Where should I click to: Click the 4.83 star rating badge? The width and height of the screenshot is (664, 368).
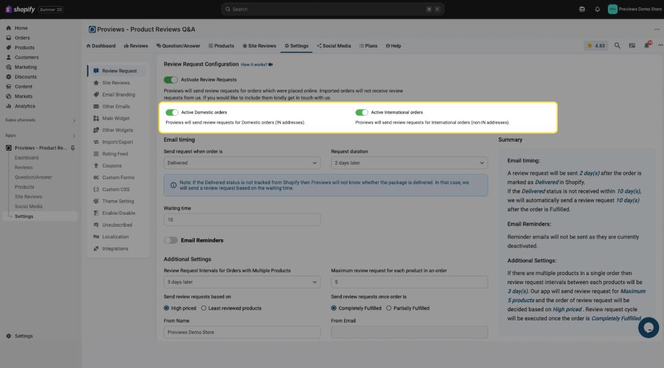[x=596, y=46]
